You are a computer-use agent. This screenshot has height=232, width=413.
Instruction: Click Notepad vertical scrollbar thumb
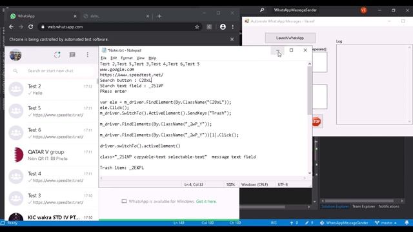click(310, 90)
